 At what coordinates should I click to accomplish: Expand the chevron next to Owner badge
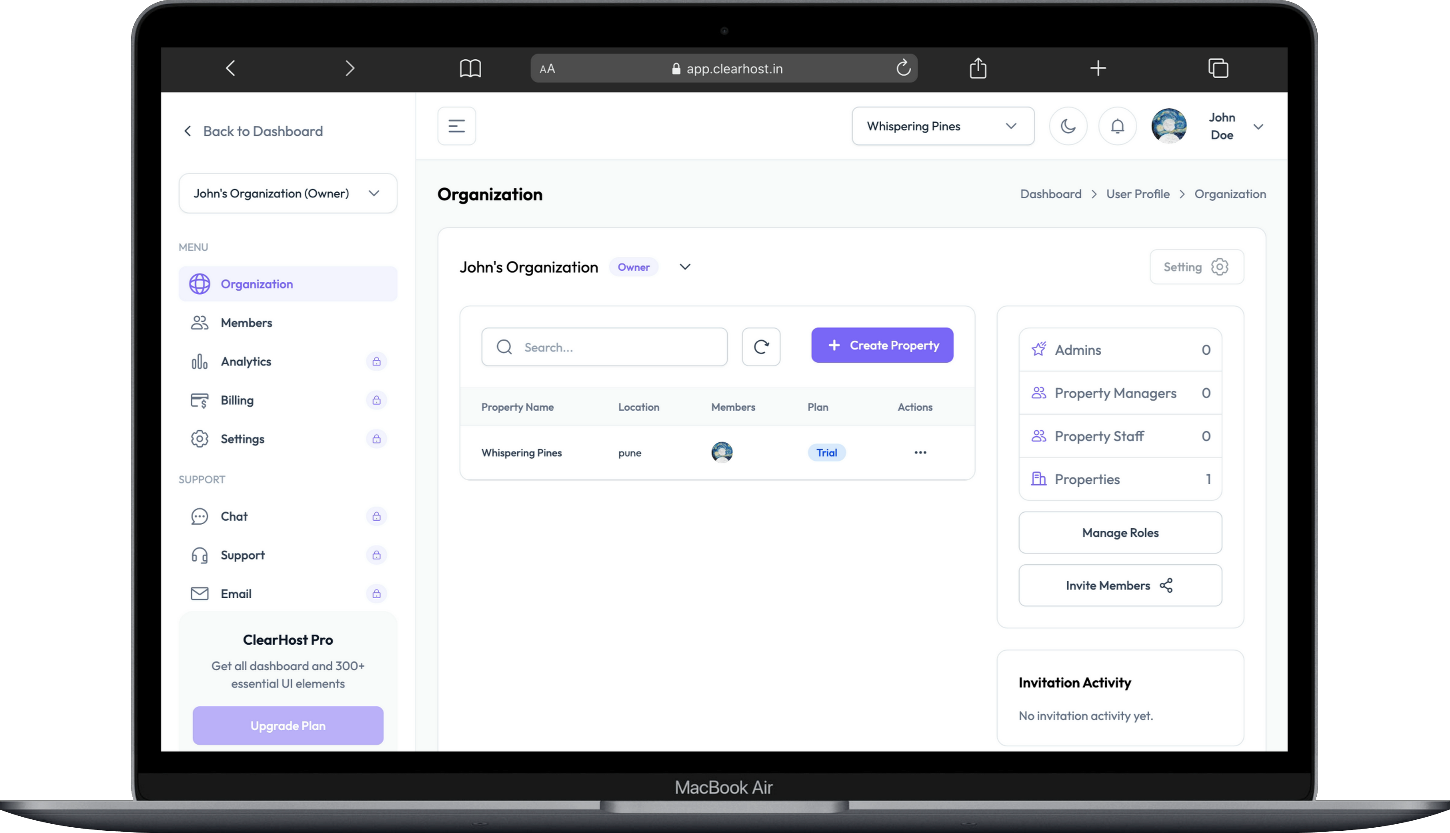point(685,267)
